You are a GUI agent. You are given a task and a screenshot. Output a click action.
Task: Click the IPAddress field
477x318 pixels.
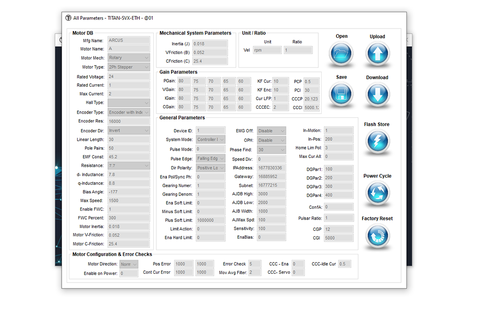[271, 168]
